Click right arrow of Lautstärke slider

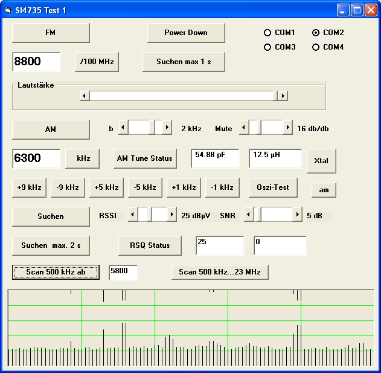[282, 96]
